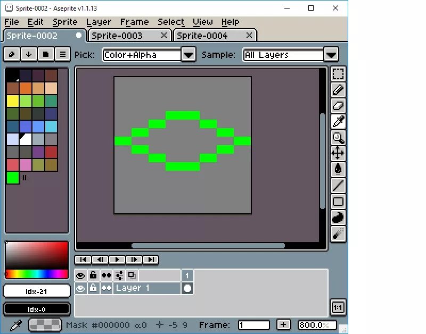Image resolution: width=426 pixels, height=334 pixels.
Task: Select the Line tool
Action: pyautogui.click(x=338, y=185)
